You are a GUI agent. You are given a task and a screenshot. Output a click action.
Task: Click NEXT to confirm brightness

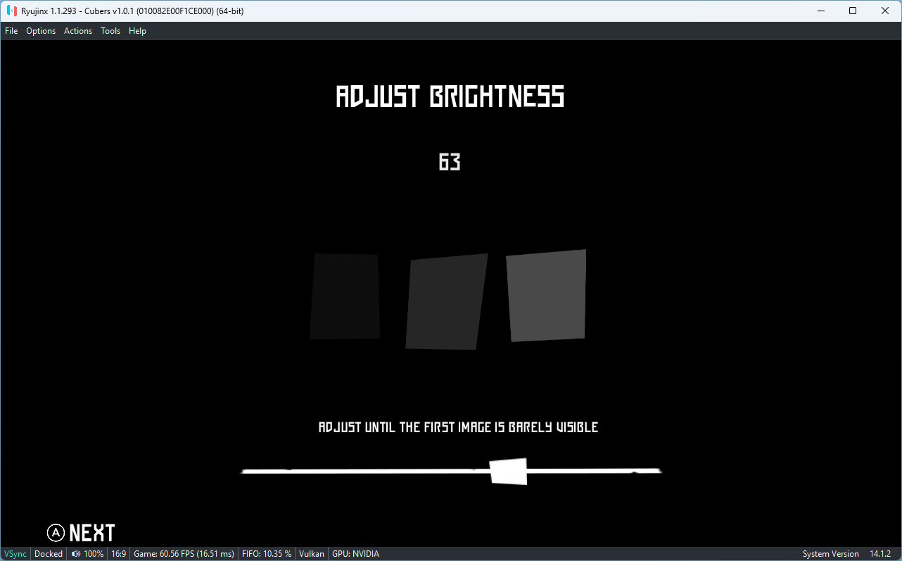[91, 532]
